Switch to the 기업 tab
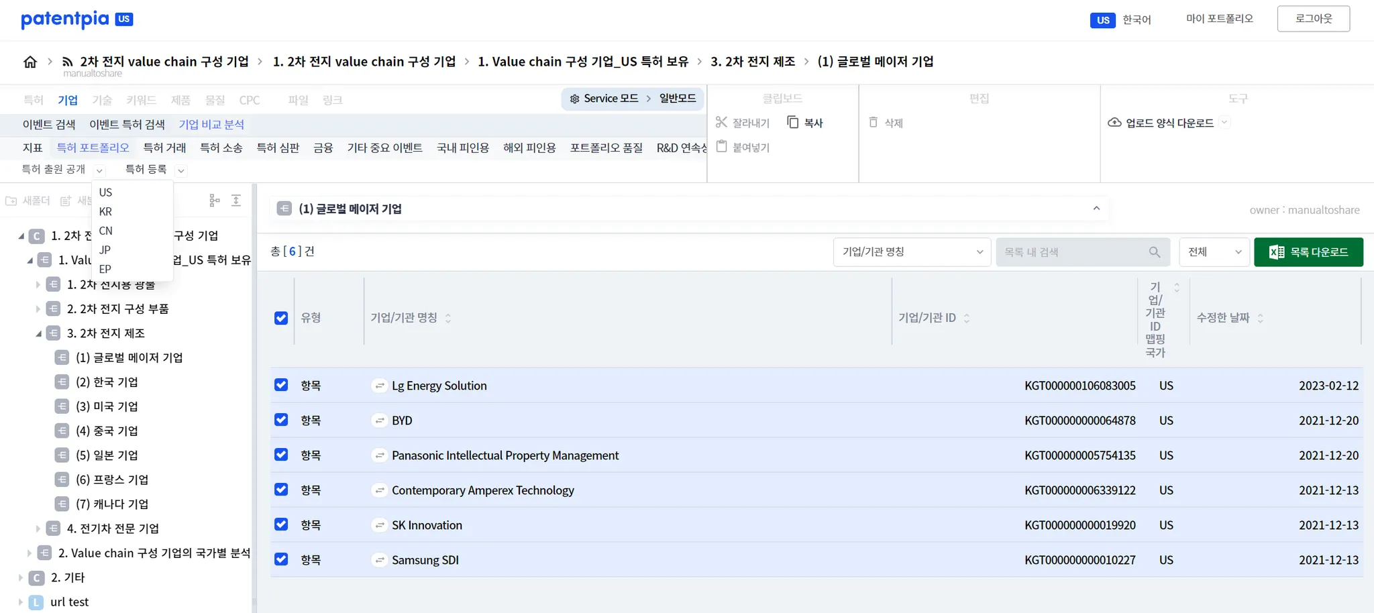This screenshot has height=613, width=1374. pyautogui.click(x=68, y=100)
